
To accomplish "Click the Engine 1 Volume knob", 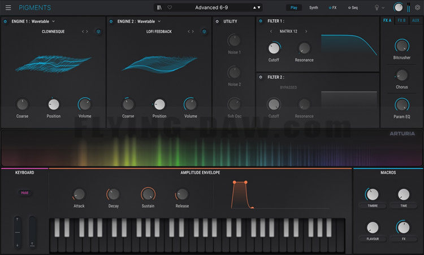I will click(85, 104).
